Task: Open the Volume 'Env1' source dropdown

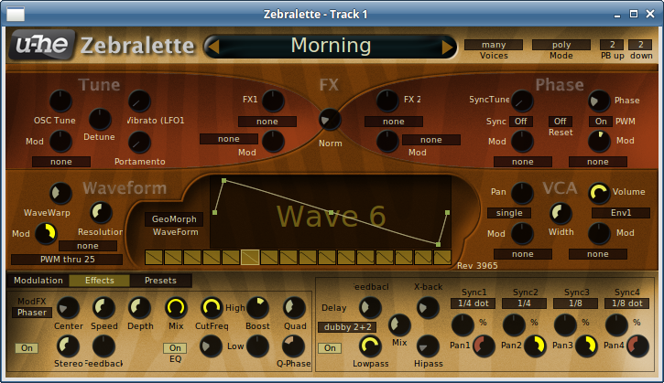Action: 621,213
